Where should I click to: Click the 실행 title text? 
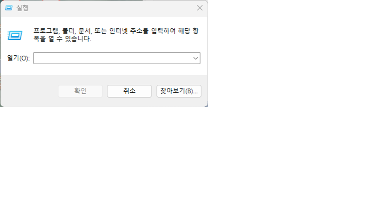point(22,8)
